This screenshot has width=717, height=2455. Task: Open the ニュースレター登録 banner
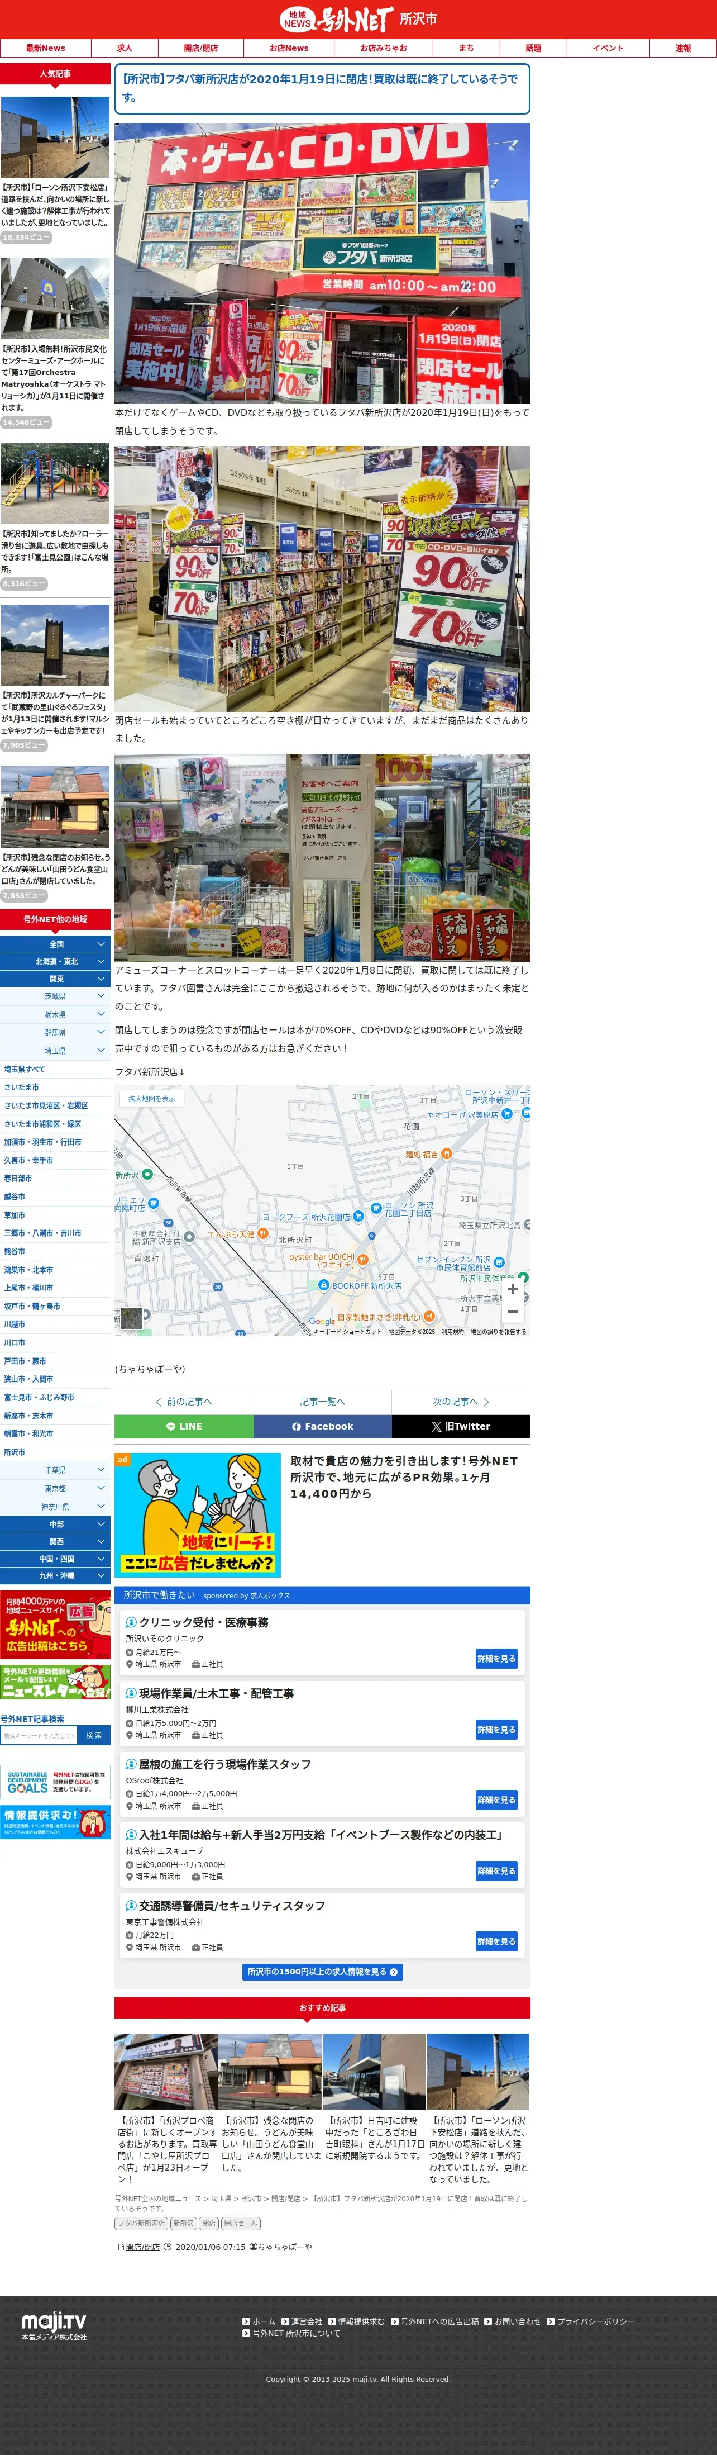(x=55, y=1682)
